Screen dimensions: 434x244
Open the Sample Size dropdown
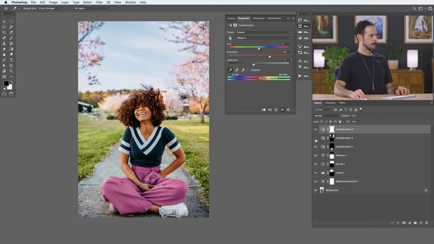click(50, 9)
